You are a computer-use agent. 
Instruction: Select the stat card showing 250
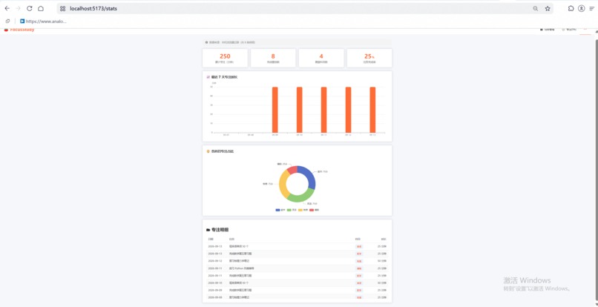pyautogui.click(x=225, y=58)
